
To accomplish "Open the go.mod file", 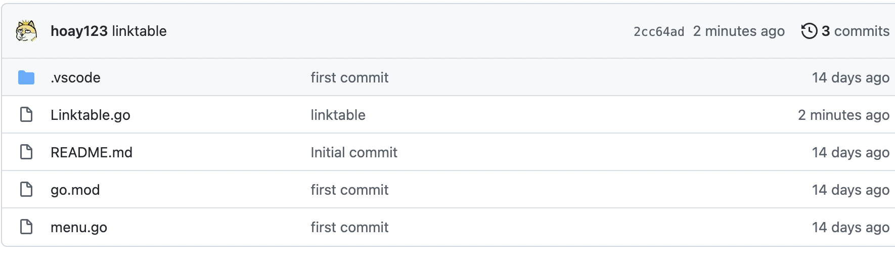I will coord(75,190).
